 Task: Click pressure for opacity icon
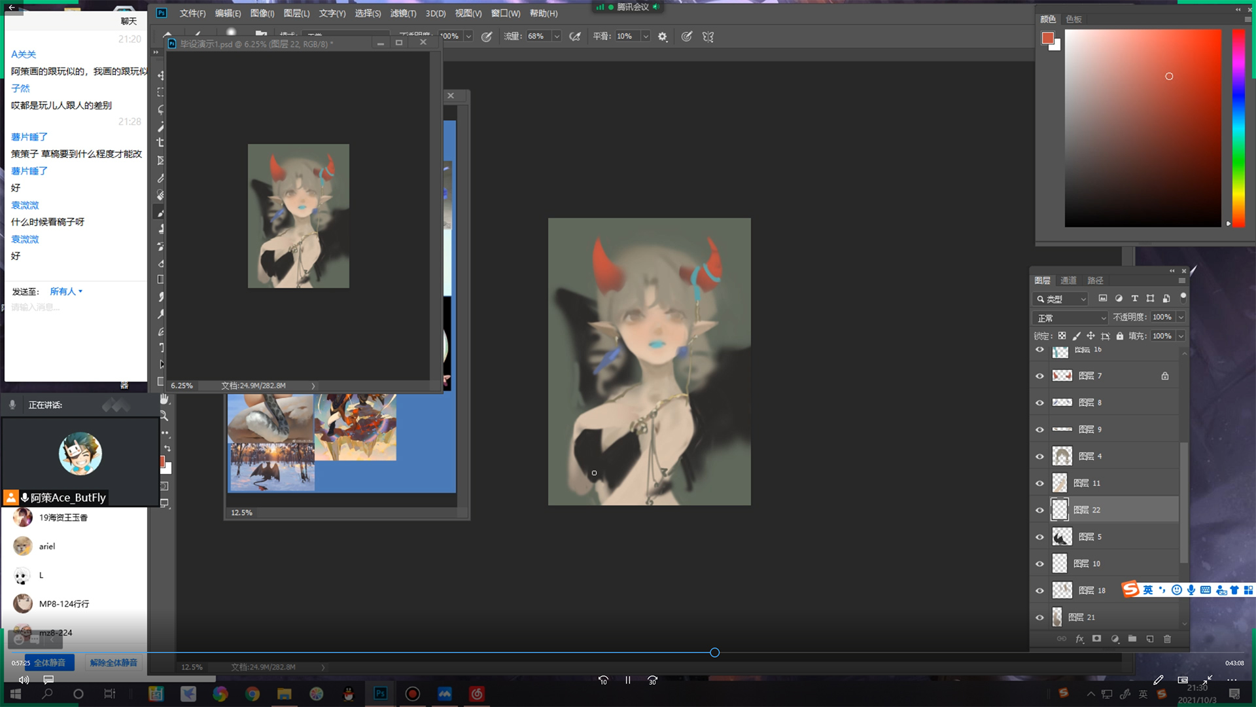pyautogui.click(x=487, y=37)
